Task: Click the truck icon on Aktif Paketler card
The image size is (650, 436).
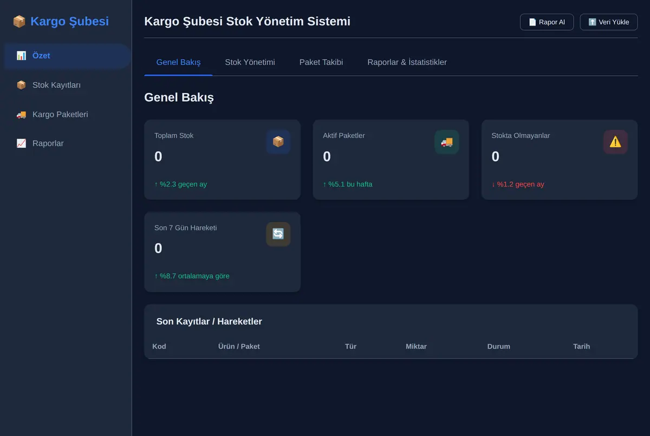Action: (x=447, y=142)
